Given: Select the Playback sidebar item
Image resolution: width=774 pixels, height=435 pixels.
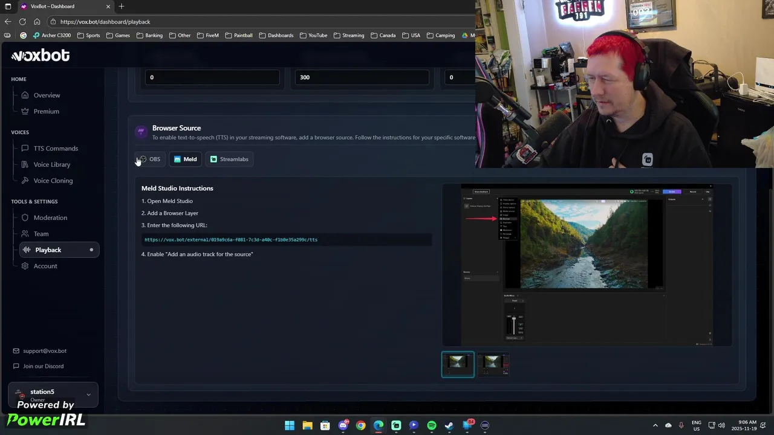Looking at the screenshot, I should 59,250.
